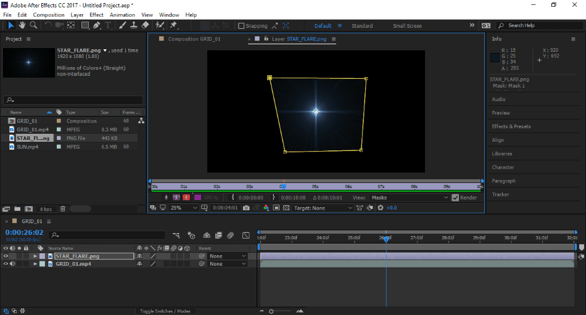This screenshot has width=586, height=315.
Task: Toggle Draft 3D icon in timeline
Action: pos(191,235)
